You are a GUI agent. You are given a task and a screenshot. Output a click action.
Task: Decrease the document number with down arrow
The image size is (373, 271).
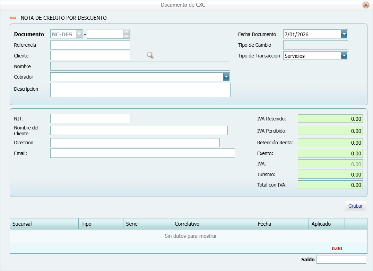click(x=127, y=36)
